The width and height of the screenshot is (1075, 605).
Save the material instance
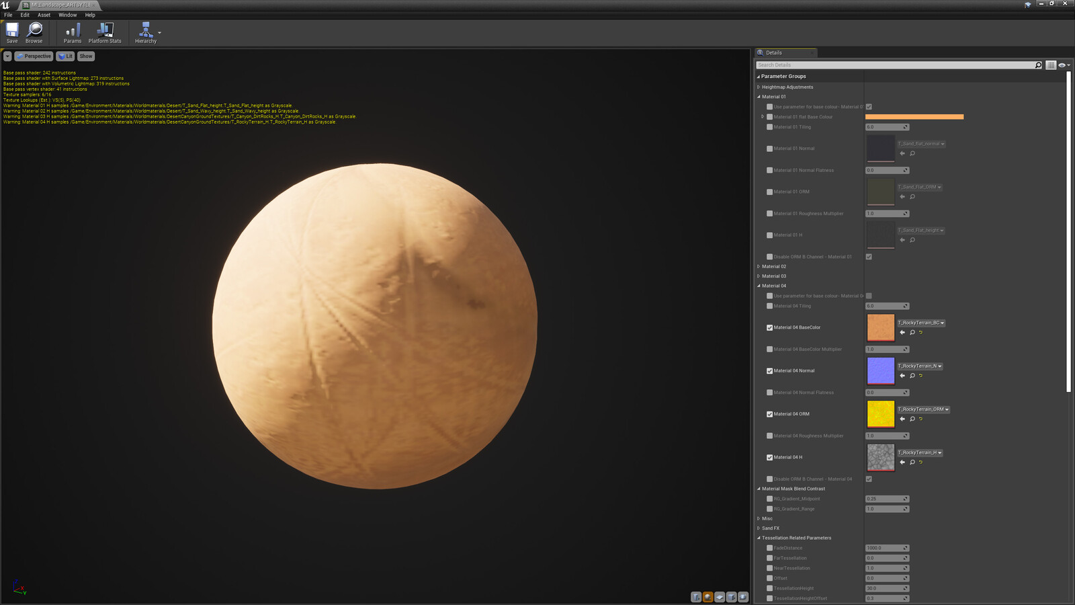point(12,32)
